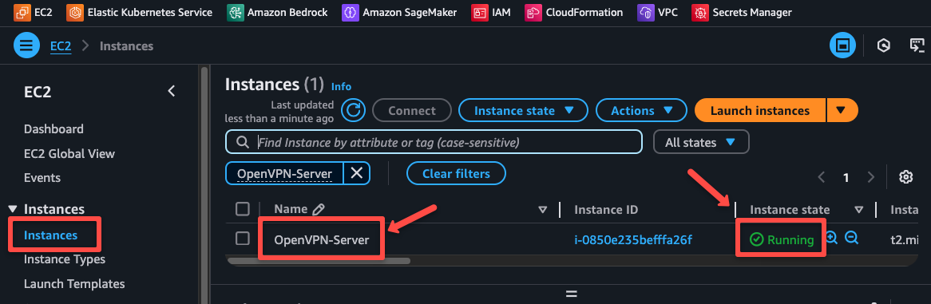Remove the OpenVPN-Server filter chip

click(356, 173)
